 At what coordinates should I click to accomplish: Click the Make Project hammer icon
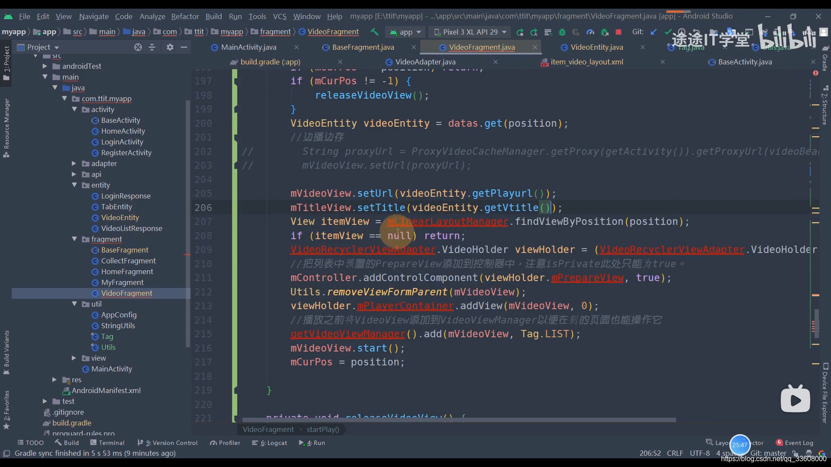(x=374, y=32)
